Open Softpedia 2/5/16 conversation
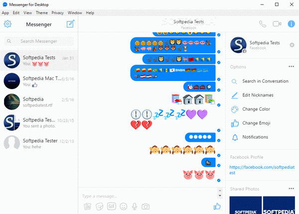This screenshot has width=299, height=214. 39,102
